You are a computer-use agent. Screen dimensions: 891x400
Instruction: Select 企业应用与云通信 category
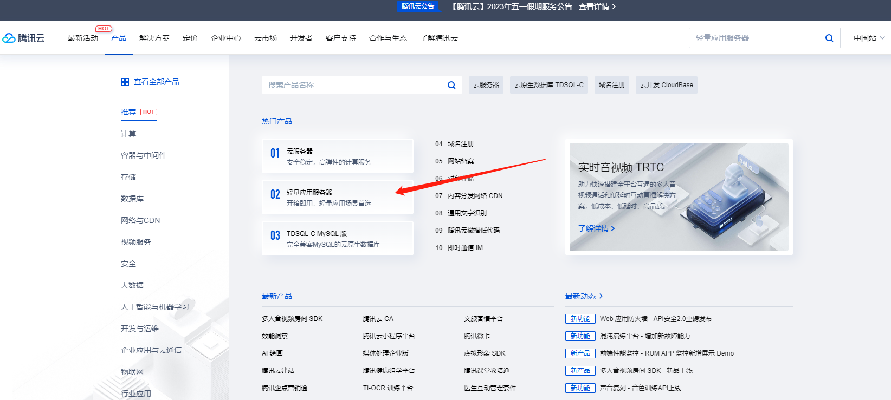(x=151, y=350)
